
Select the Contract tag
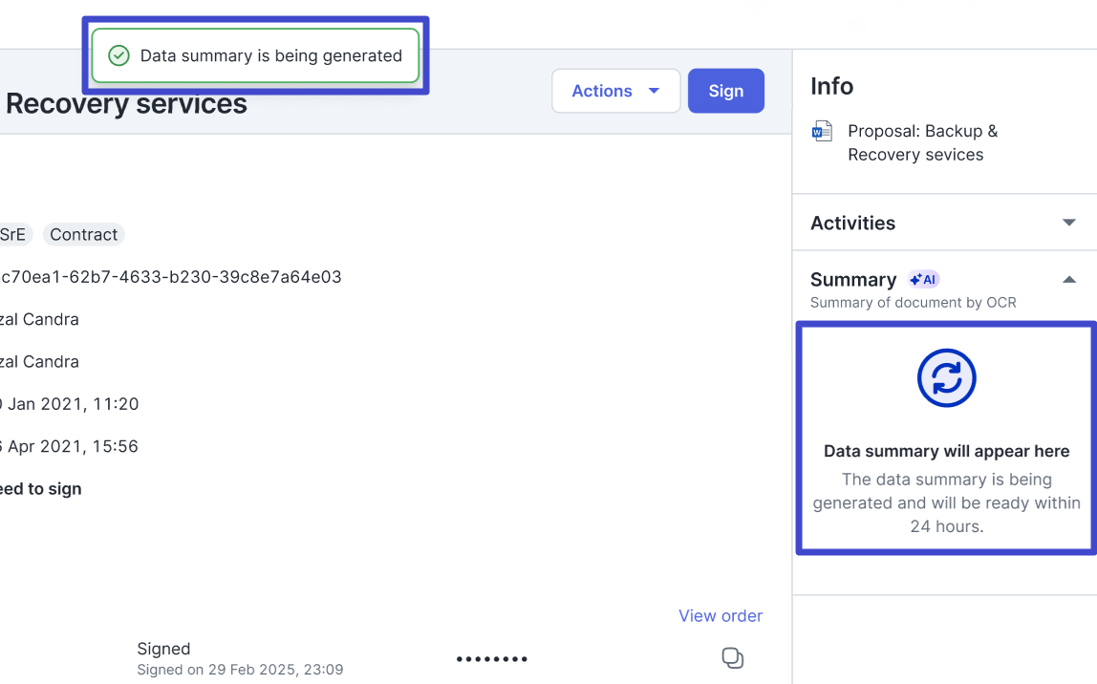click(x=83, y=235)
